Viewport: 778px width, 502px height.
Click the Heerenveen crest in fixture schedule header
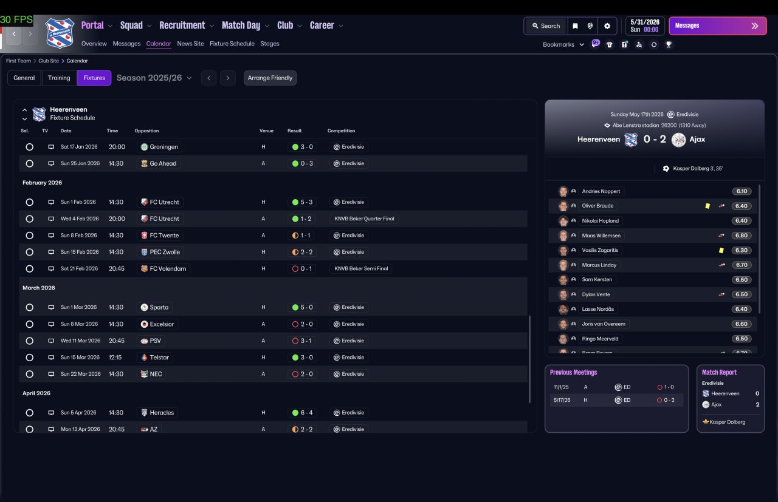(39, 114)
